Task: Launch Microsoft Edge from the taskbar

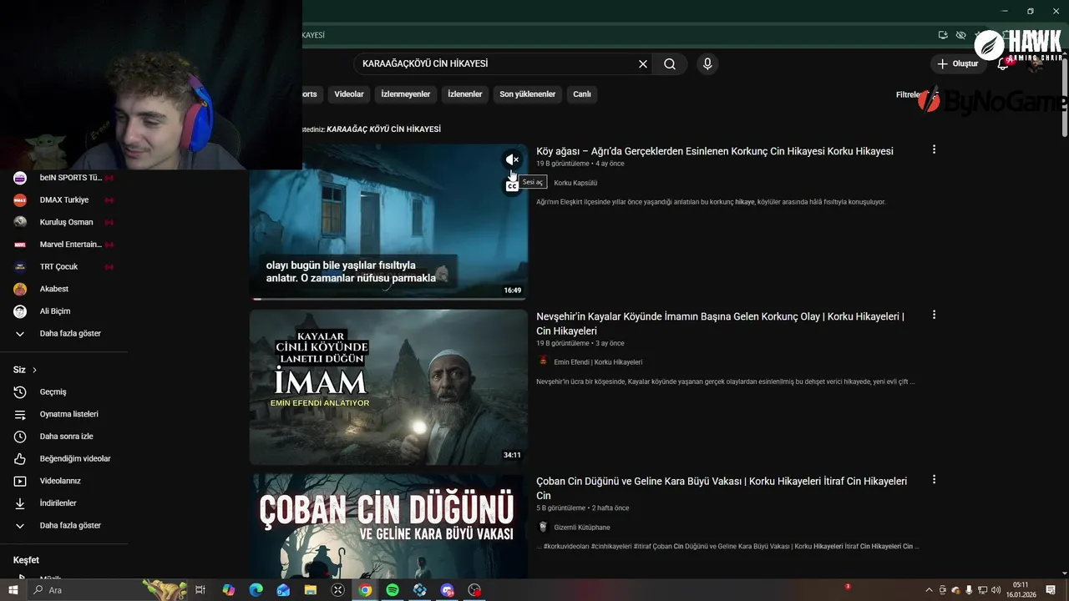Action: [x=256, y=590]
